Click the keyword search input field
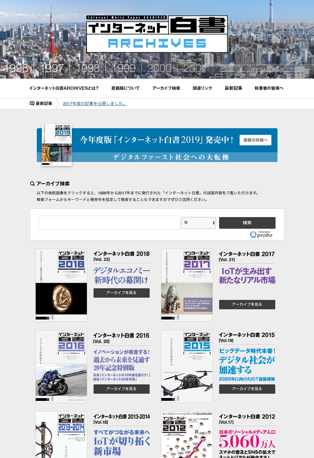The image size is (314, 458). (109, 223)
